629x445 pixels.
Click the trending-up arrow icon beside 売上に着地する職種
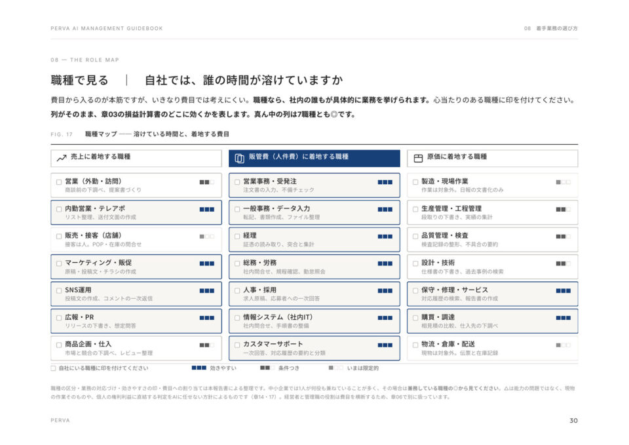click(x=62, y=158)
